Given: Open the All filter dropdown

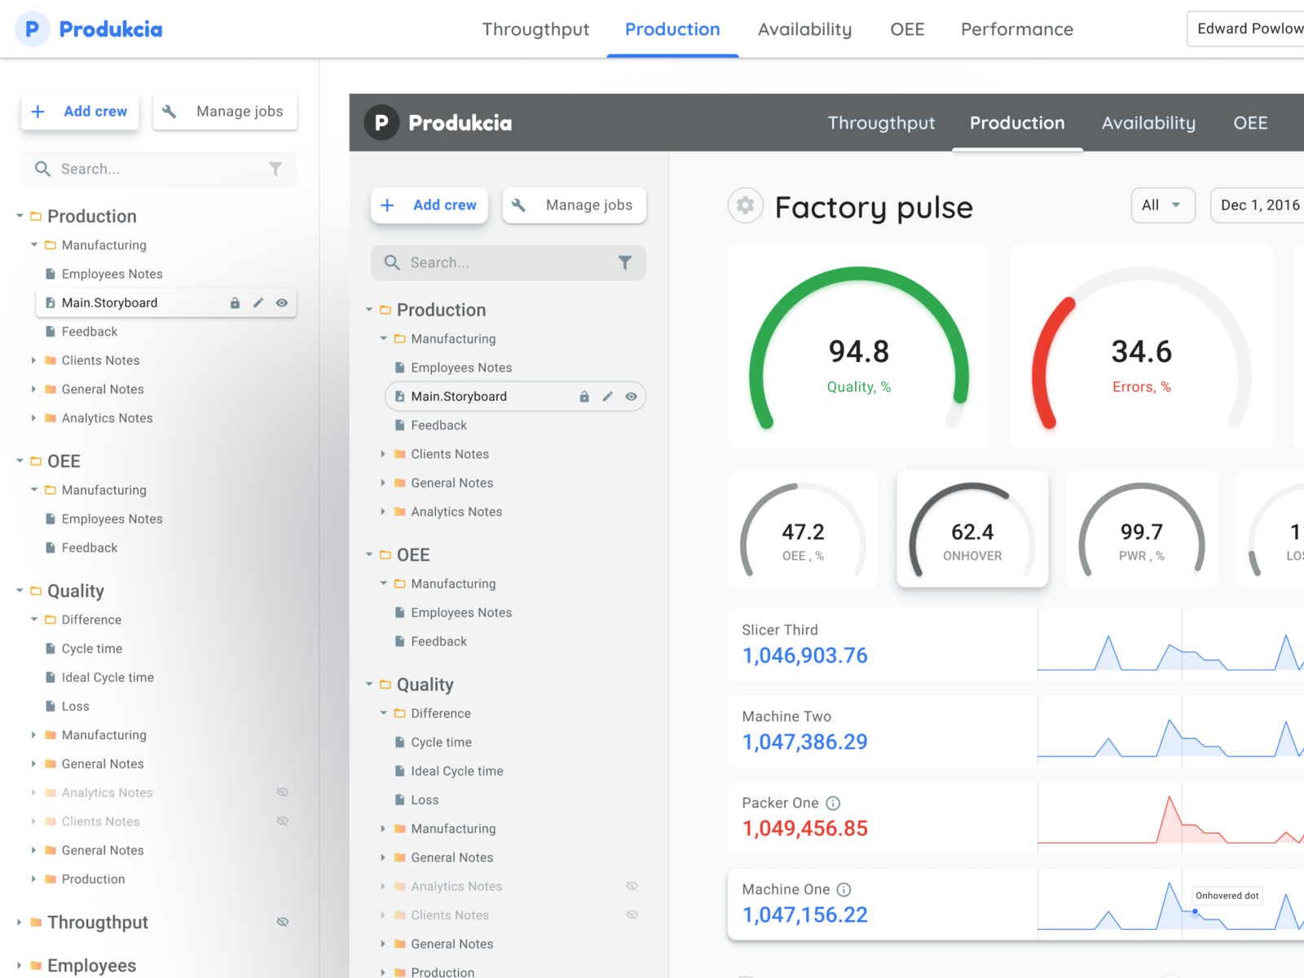Looking at the screenshot, I should pyautogui.click(x=1163, y=205).
